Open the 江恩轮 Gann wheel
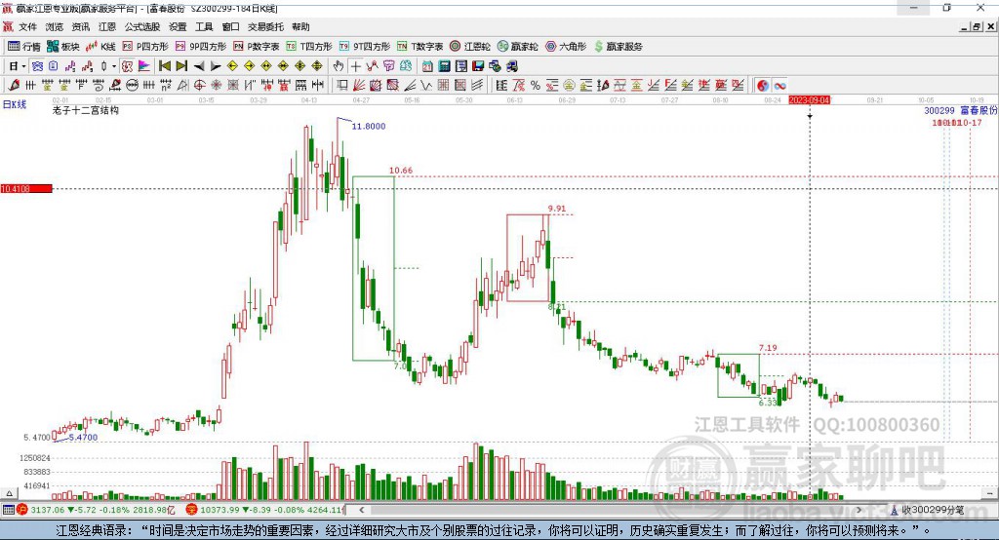 470,47
